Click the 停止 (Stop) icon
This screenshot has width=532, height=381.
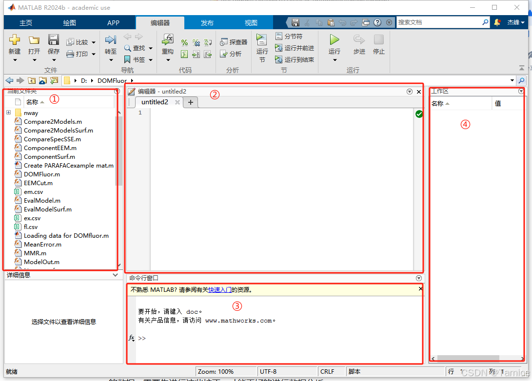379,39
